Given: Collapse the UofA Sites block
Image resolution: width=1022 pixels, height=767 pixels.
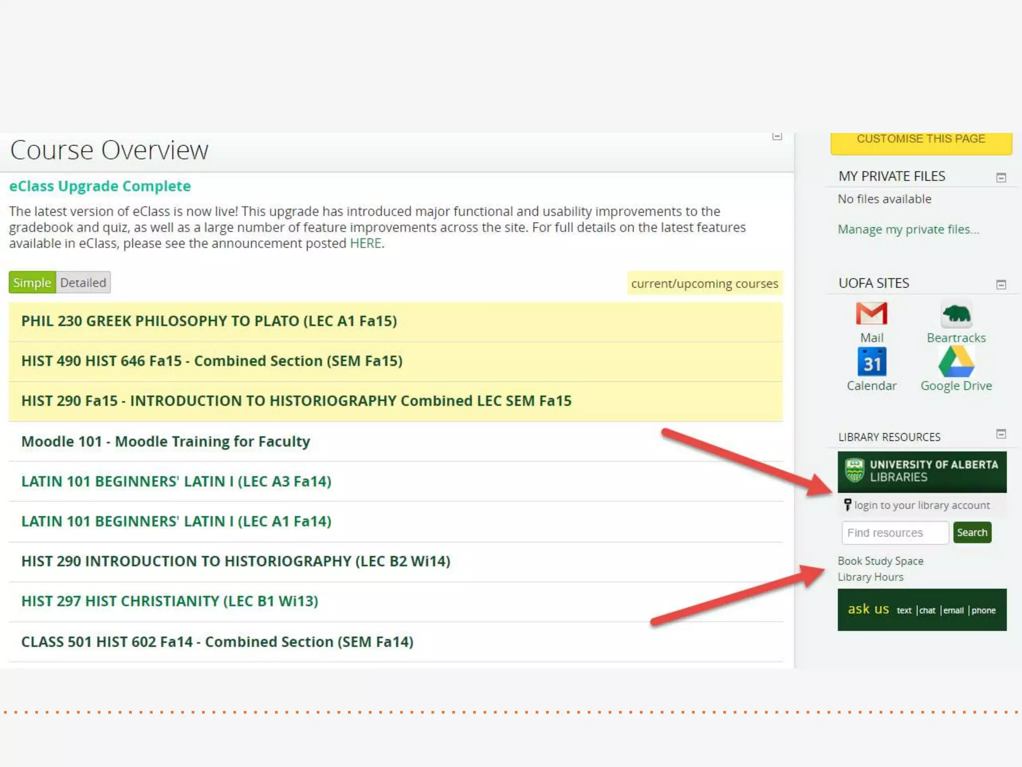Looking at the screenshot, I should [1001, 285].
